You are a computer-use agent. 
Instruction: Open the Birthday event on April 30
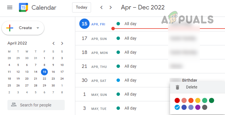(x=190, y=80)
